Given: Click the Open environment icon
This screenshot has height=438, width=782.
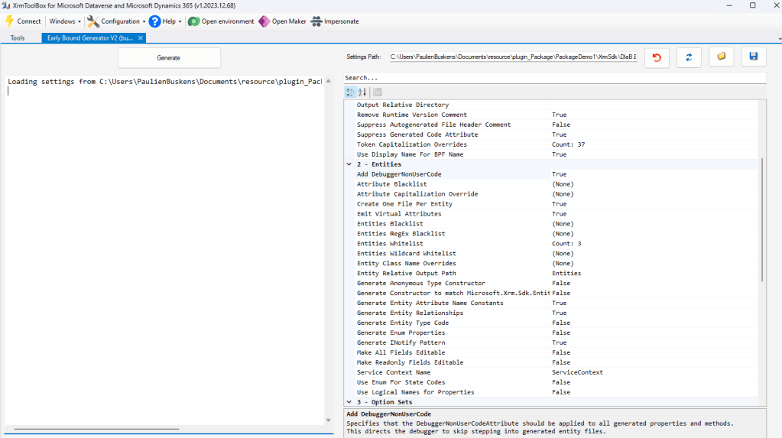Looking at the screenshot, I should pyautogui.click(x=193, y=21).
